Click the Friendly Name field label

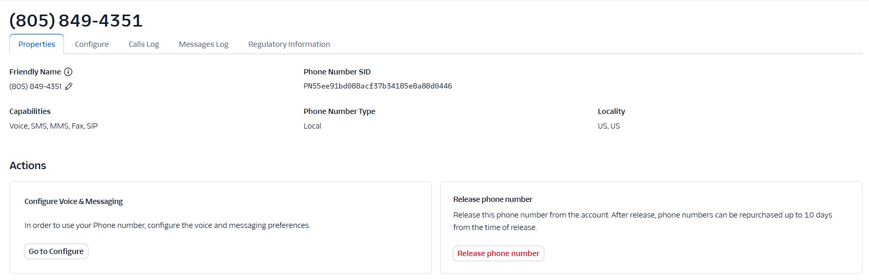pyautogui.click(x=35, y=72)
